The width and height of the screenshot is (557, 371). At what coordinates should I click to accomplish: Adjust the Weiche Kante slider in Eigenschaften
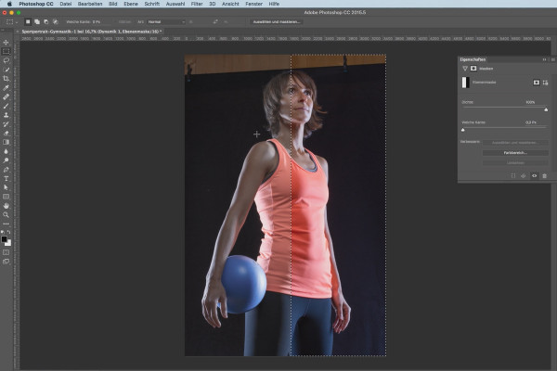(x=463, y=130)
